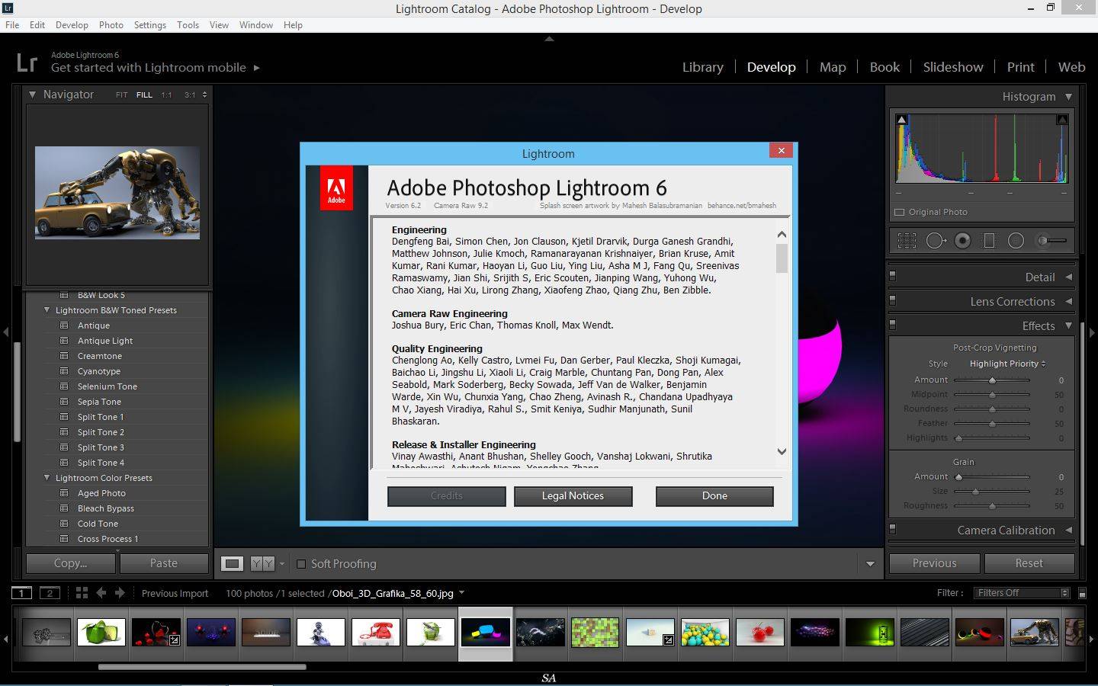This screenshot has width=1098, height=686.
Task: Click the Legal Notices button
Action: click(573, 496)
